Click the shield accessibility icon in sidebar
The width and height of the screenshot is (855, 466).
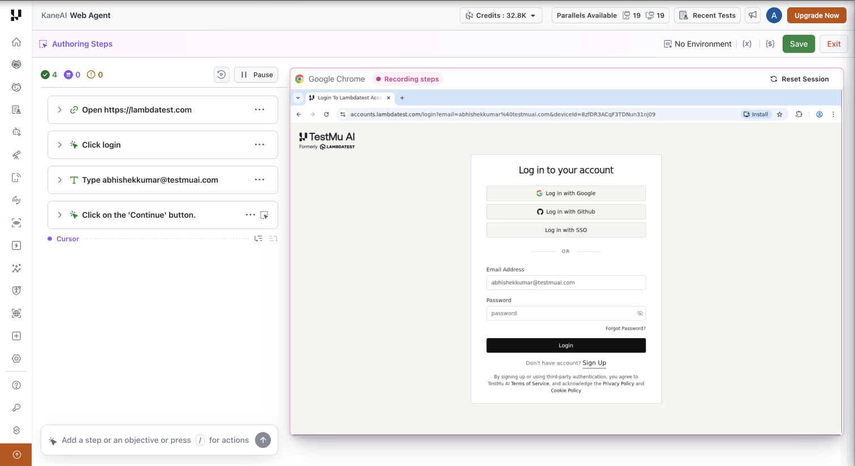click(x=16, y=291)
